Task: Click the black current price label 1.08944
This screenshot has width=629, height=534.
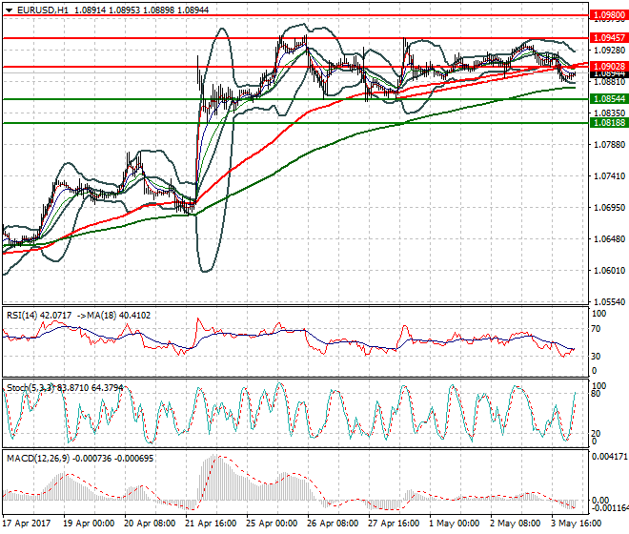Action: pos(609,73)
